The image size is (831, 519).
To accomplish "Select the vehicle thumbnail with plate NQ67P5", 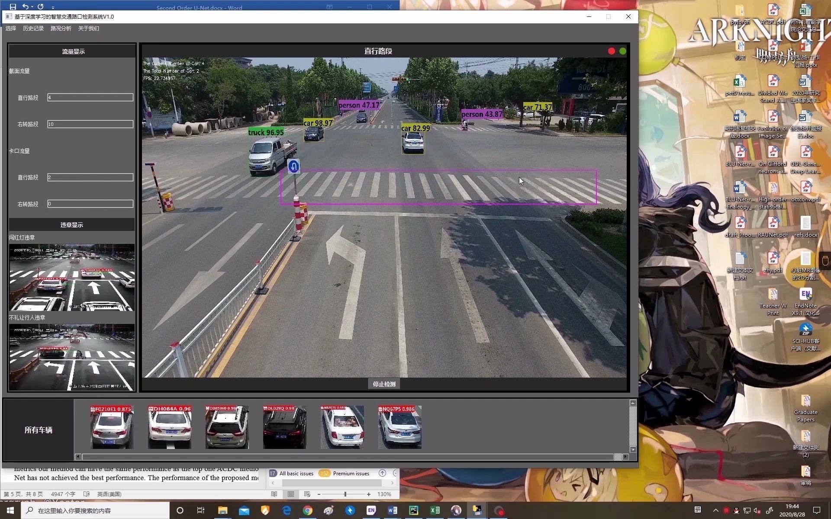I will [x=399, y=427].
